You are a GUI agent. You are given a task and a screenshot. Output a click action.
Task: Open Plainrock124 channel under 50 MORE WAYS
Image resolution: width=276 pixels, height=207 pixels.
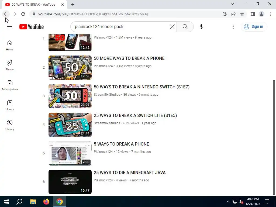tap(103, 66)
